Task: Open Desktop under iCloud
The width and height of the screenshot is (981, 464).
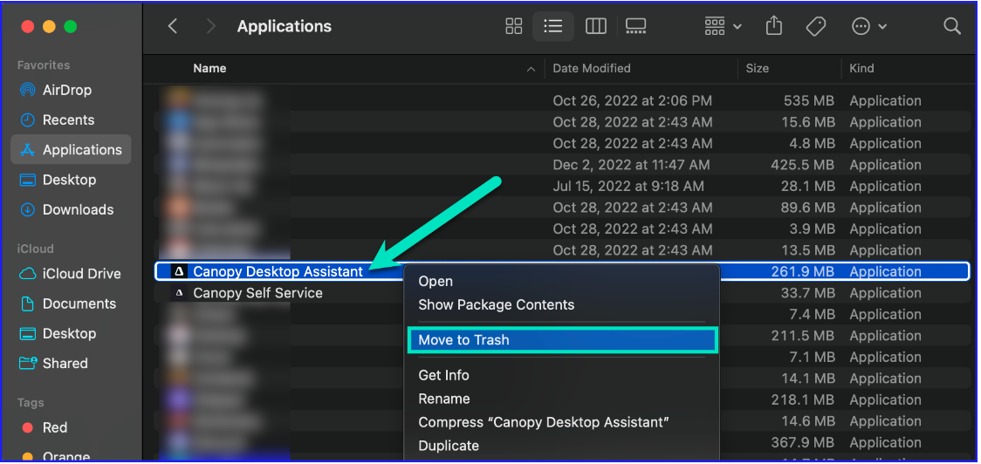Action: 71,334
